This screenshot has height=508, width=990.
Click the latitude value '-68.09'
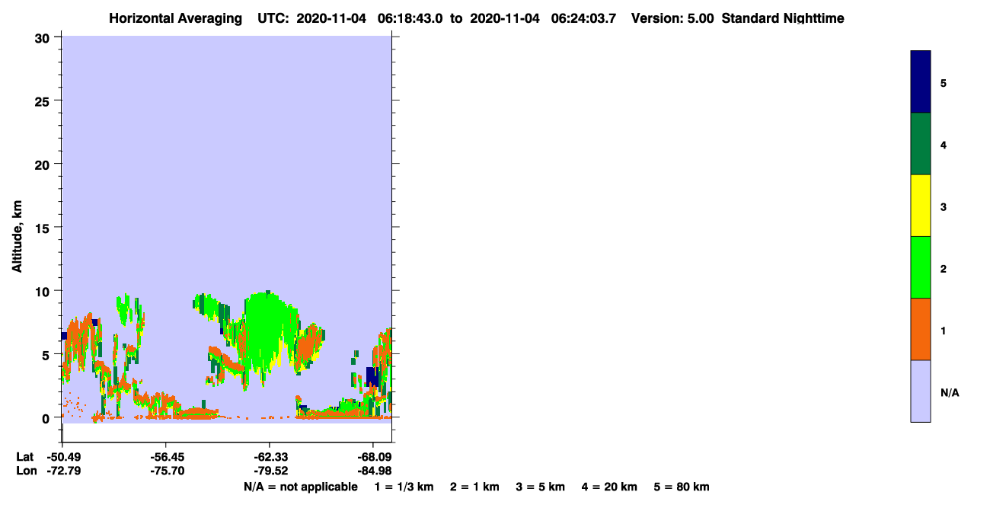(x=374, y=457)
